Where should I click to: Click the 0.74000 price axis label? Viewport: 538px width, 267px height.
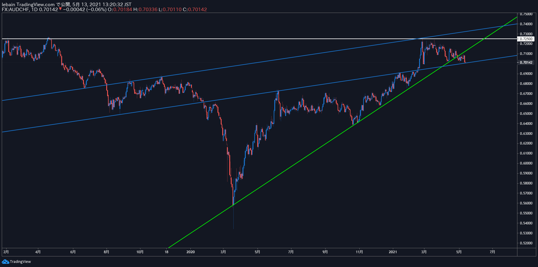[526, 24]
